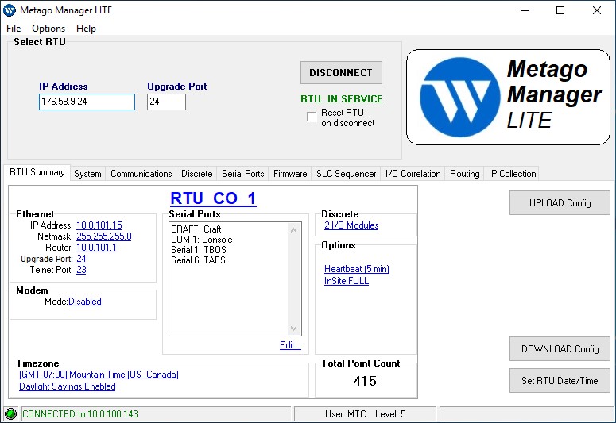Switch to the Routing tab
The width and height of the screenshot is (616, 423).
pyautogui.click(x=465, y=174)
